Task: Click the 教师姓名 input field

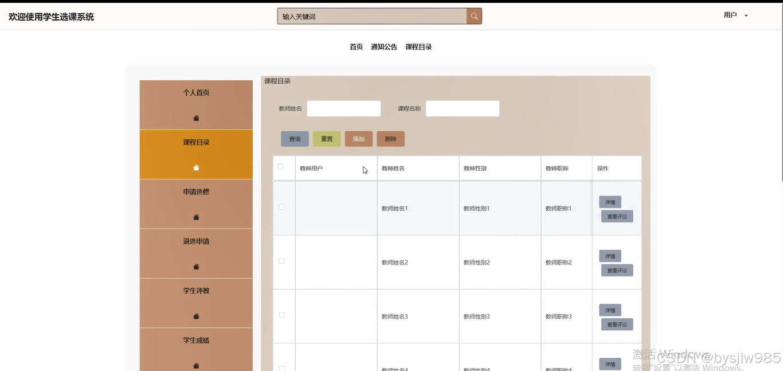Action: pyautogui.click(x=343, y=108)
